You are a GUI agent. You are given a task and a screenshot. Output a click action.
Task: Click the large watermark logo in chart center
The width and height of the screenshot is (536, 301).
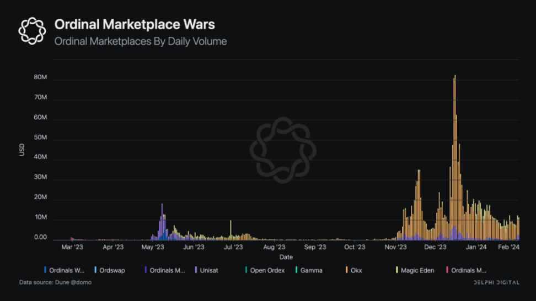click(x=282, y=150)
